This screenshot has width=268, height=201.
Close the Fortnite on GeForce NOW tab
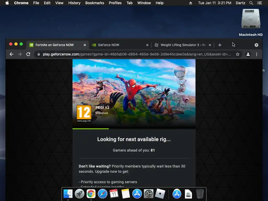pos(85,45)
